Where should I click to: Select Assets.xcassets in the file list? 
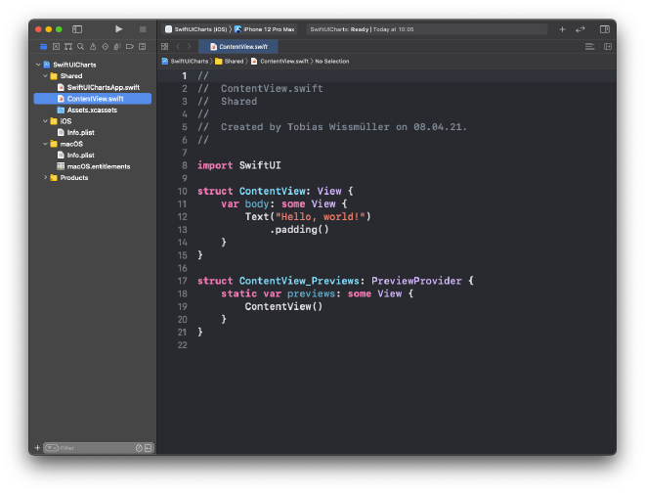[92, 110]
